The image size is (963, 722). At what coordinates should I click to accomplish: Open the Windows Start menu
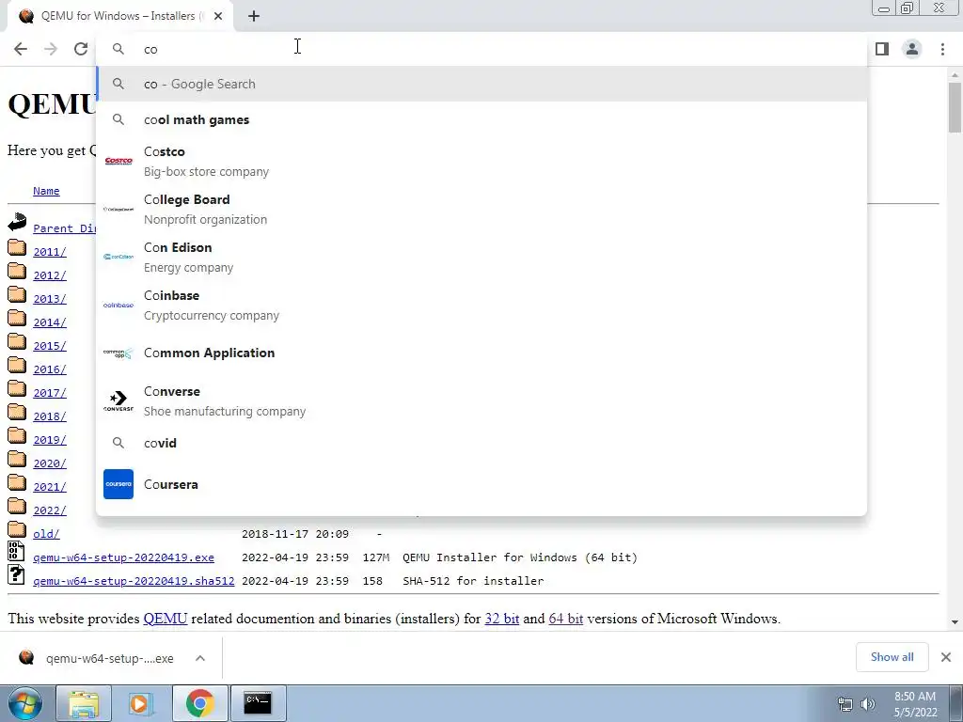point(24,703)
